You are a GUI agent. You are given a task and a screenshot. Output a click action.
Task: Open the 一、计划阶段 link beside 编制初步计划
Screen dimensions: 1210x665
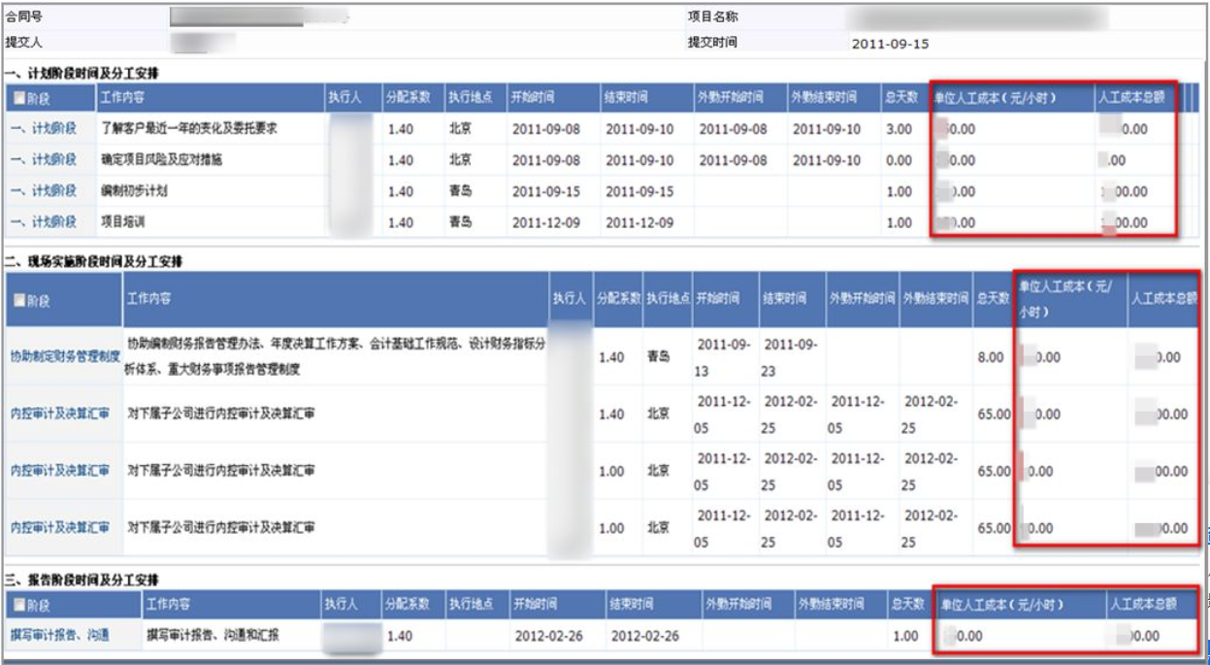[x=43, y=191]
